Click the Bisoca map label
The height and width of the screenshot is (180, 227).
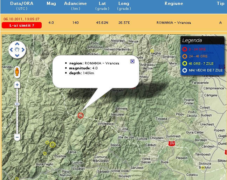115,145
